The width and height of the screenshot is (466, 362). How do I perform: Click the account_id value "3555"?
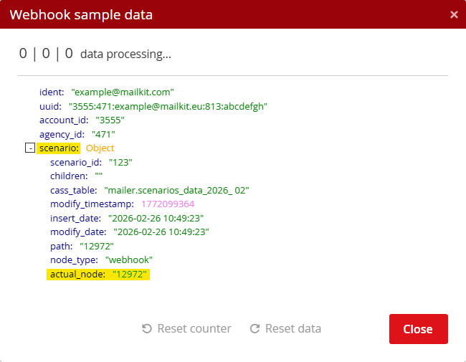tap(110, 120)
